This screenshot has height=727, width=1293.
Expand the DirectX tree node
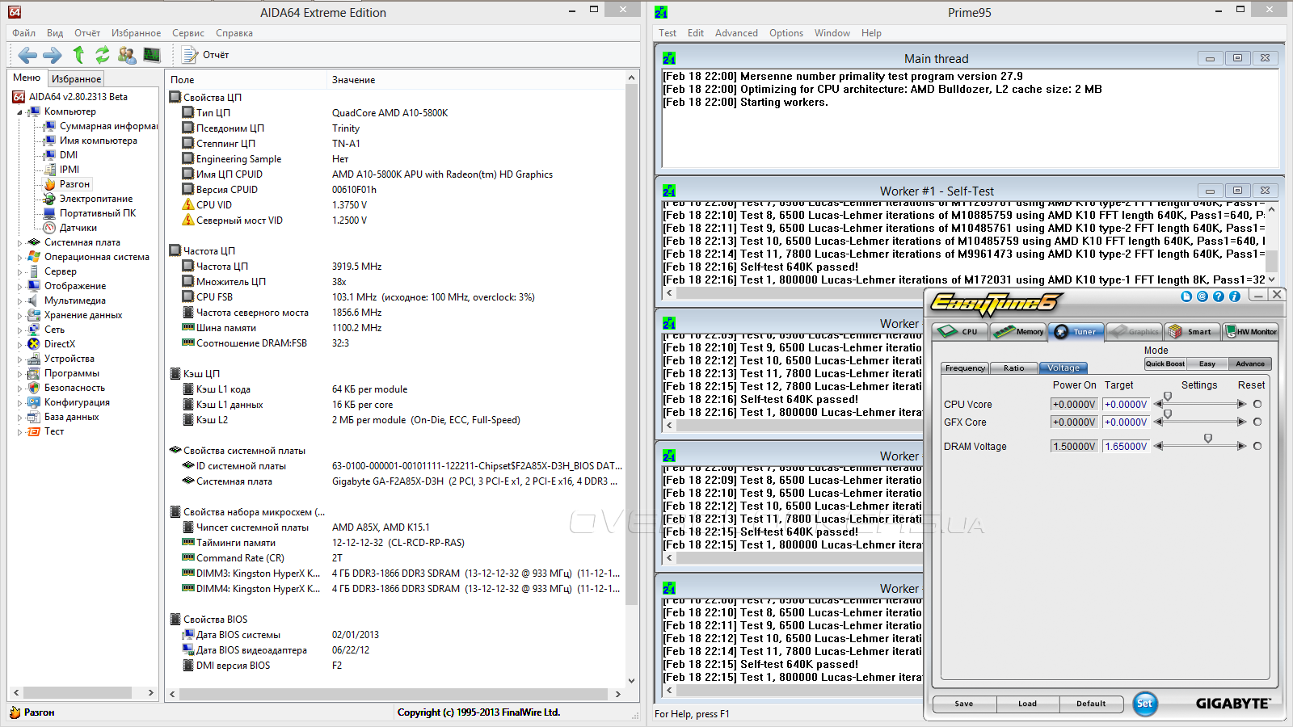point(20,344)
